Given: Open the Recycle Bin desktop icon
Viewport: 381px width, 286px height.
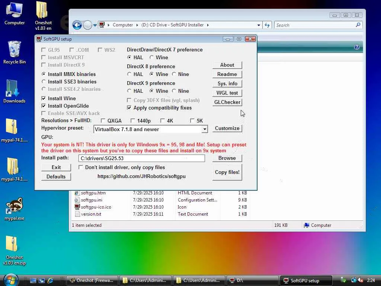Looking at the screenshot, I should tap(15, 52).
